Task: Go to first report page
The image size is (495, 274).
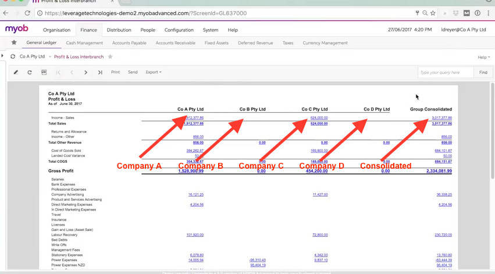Action: point(58,72)
